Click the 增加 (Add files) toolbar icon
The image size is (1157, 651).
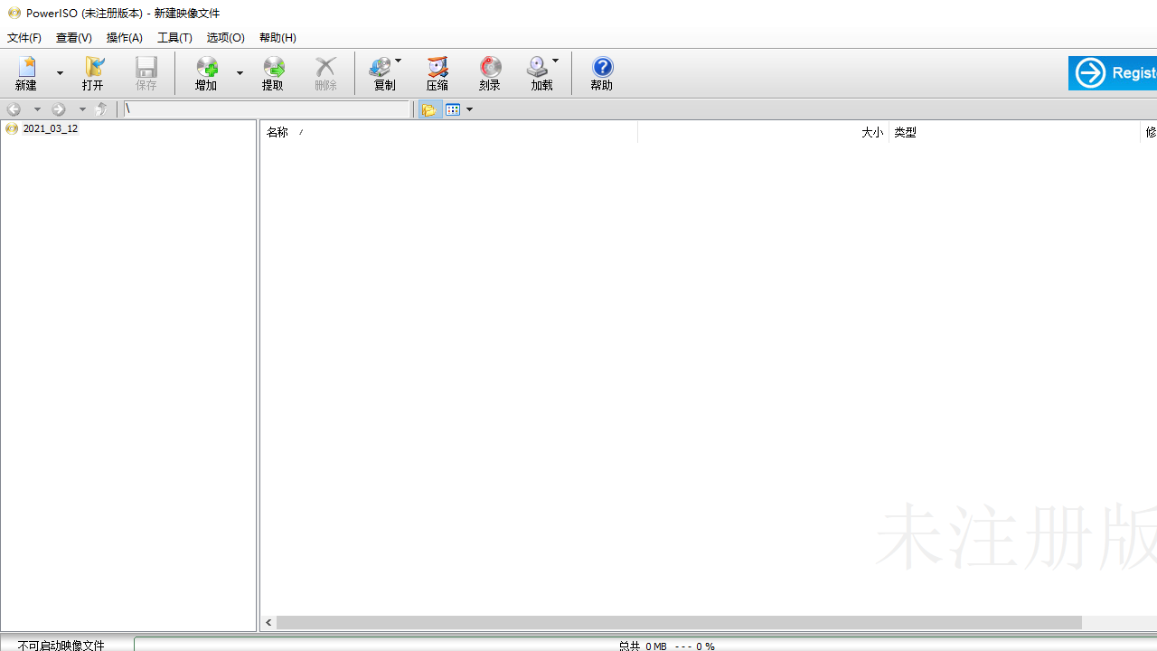tap(206, 72)
